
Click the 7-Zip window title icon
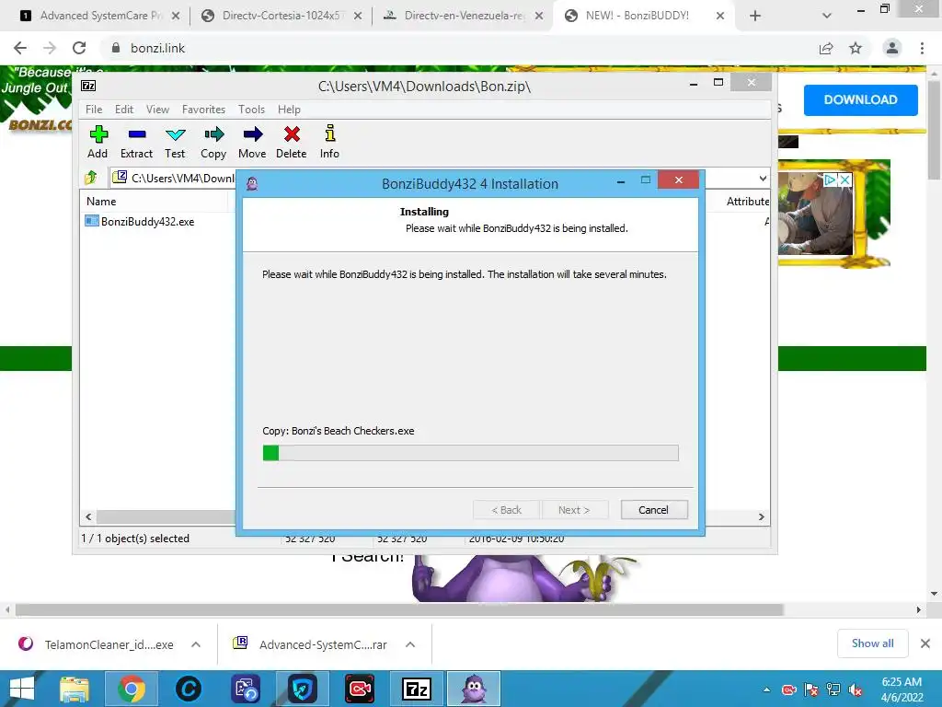pos(88,86)
